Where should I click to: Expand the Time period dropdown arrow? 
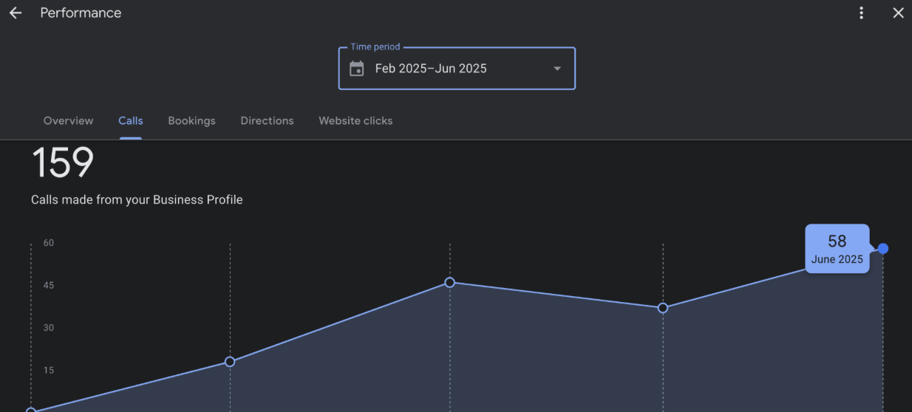click(557, 69)
